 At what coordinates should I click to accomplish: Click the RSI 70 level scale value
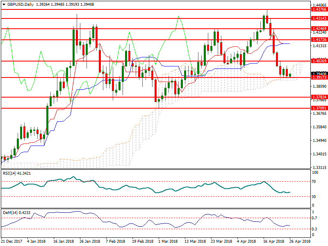tap(314, 181)
